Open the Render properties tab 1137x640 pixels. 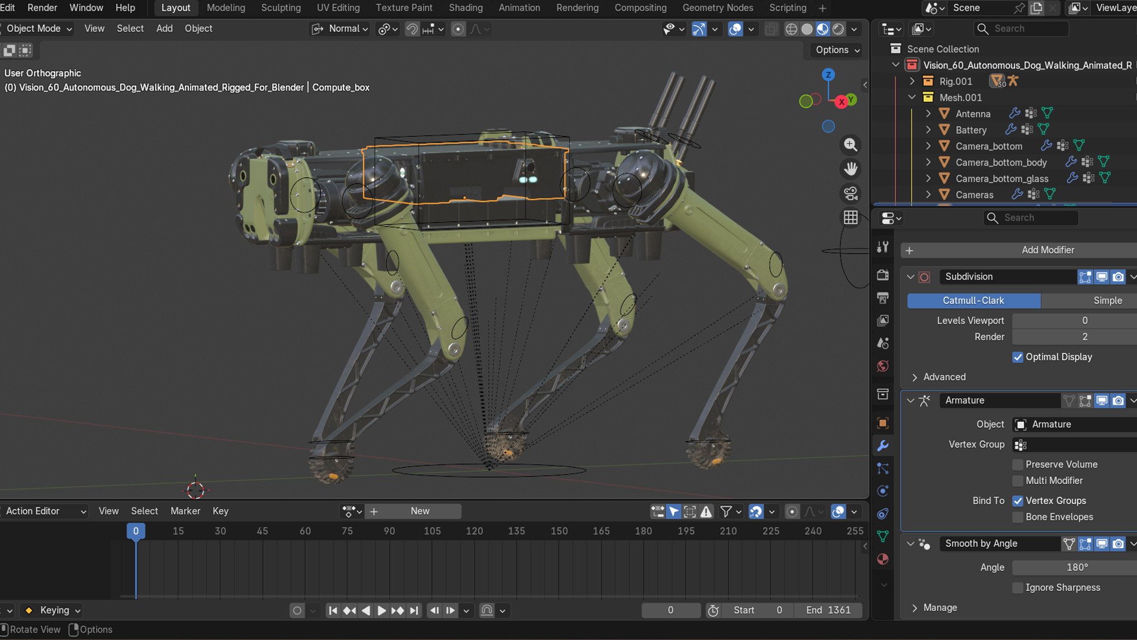pyautogui.click(x=883, y=275)
